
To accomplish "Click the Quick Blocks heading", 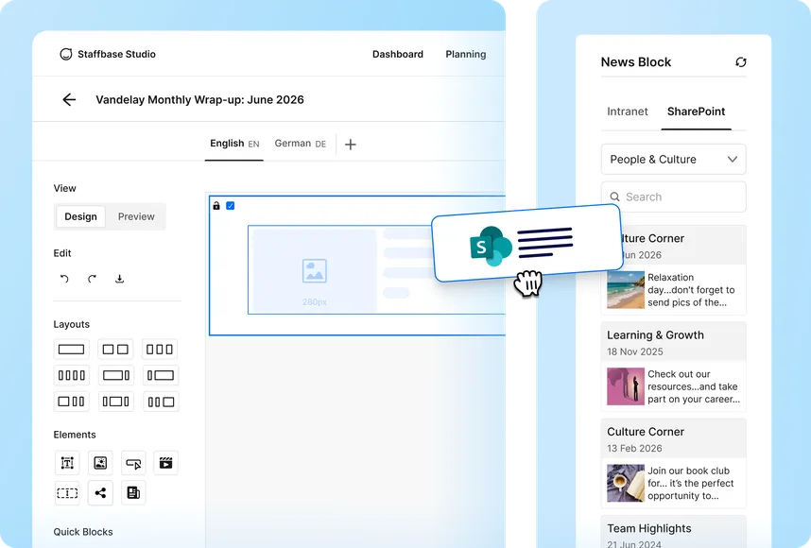I will 83,532.
